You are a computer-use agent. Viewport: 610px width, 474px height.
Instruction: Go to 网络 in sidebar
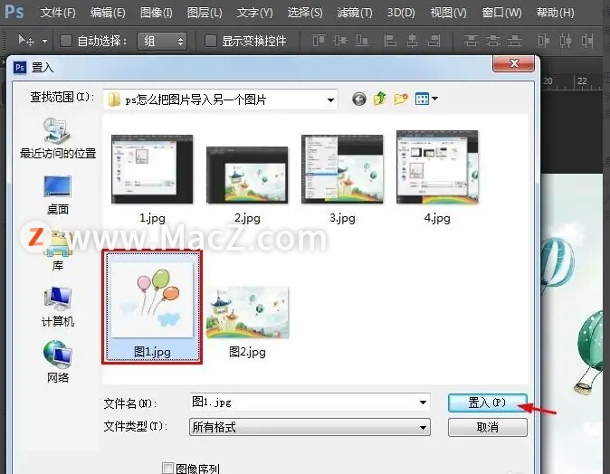(58, 362)
